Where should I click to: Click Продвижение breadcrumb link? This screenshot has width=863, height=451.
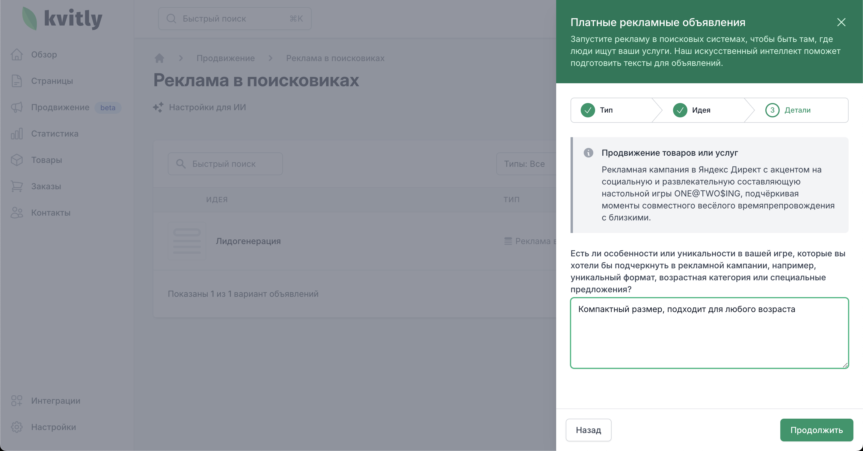click(225, 58)
